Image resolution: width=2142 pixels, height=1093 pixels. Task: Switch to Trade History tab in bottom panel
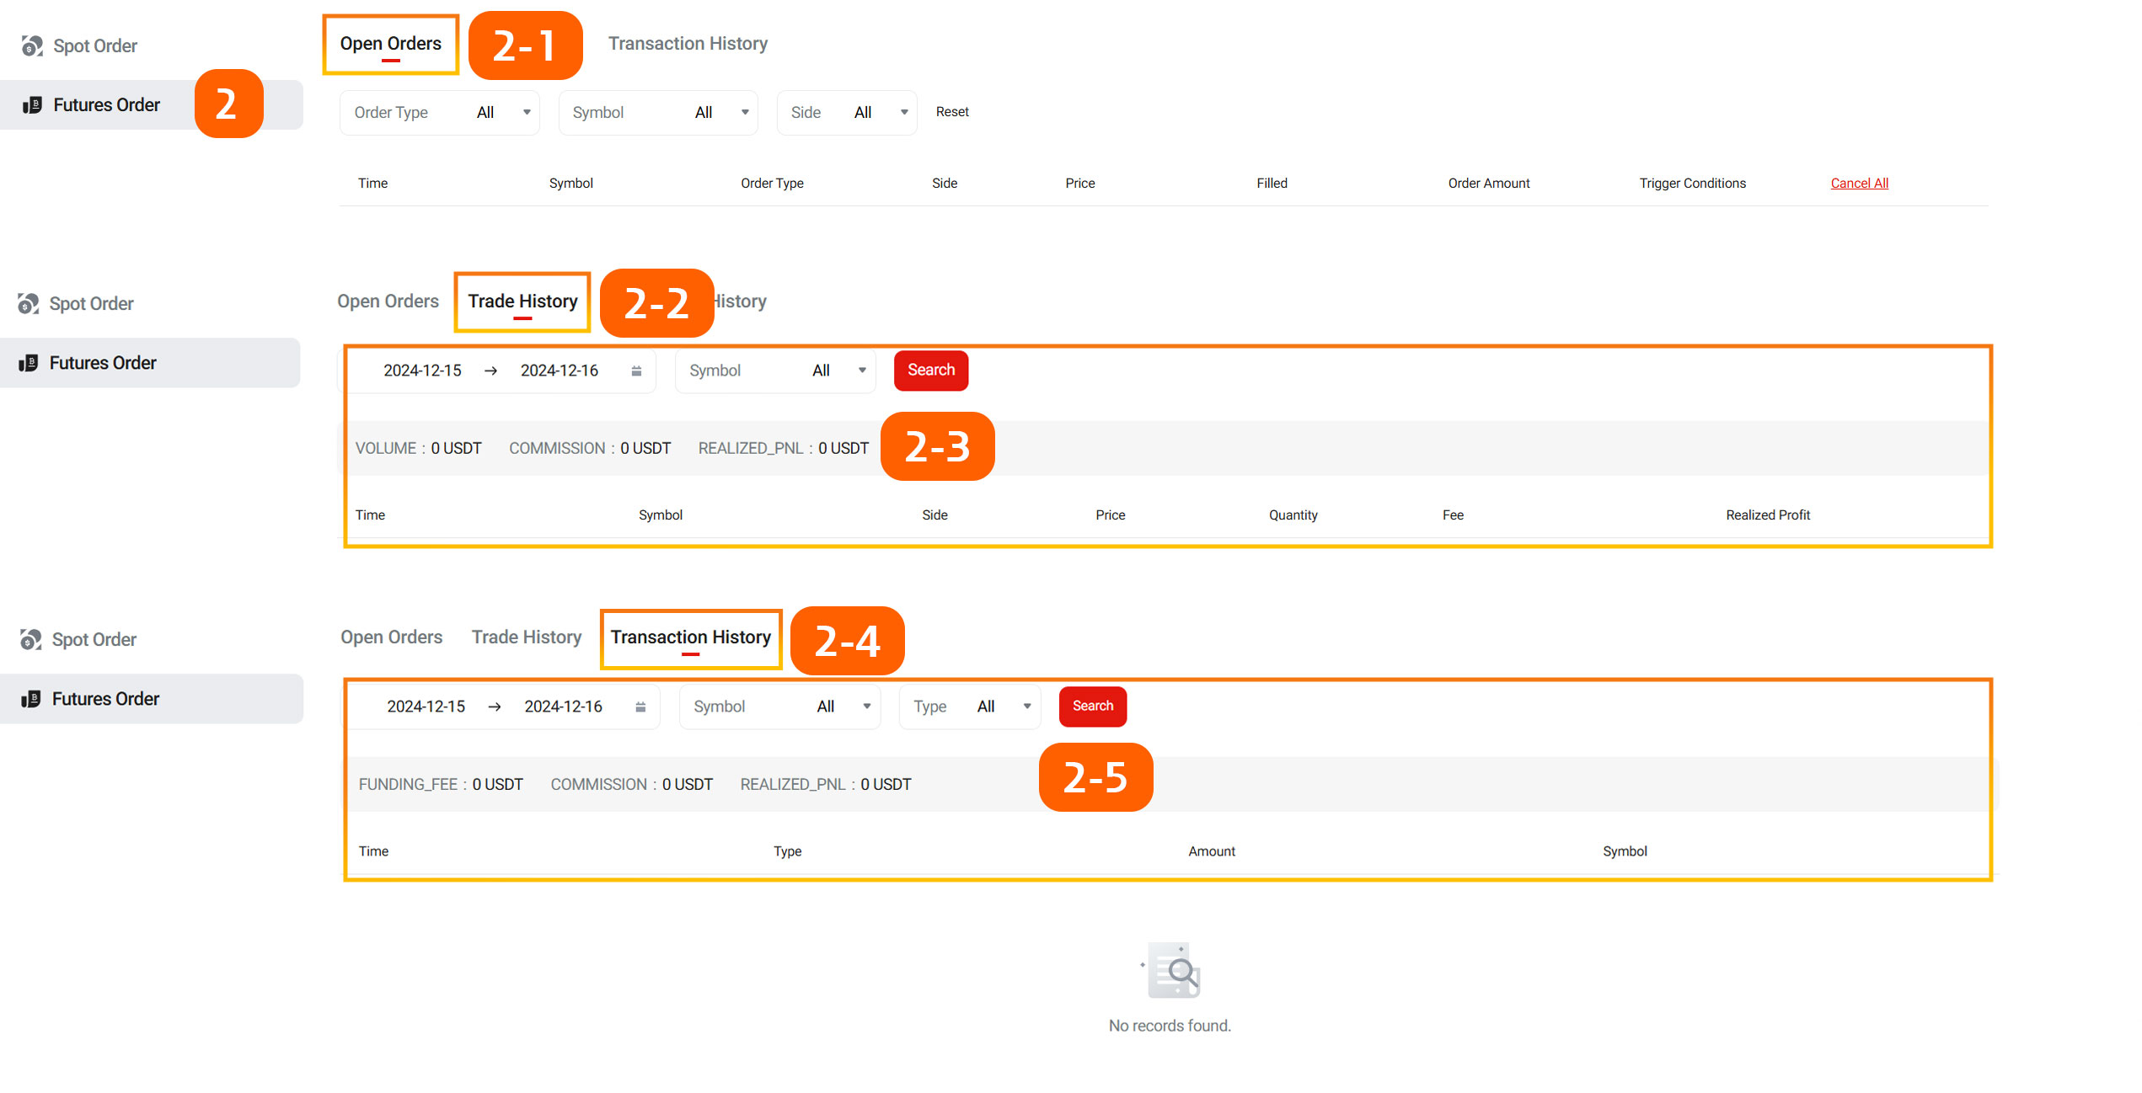(527, 637)
